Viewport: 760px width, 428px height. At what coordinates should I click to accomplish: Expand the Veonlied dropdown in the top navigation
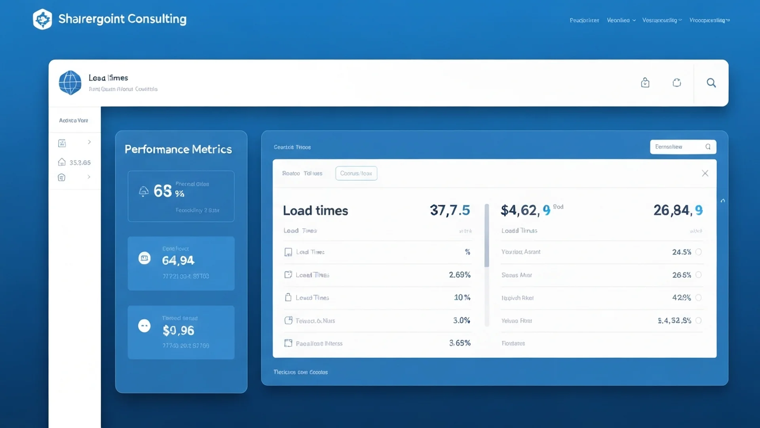pos(621,20)
